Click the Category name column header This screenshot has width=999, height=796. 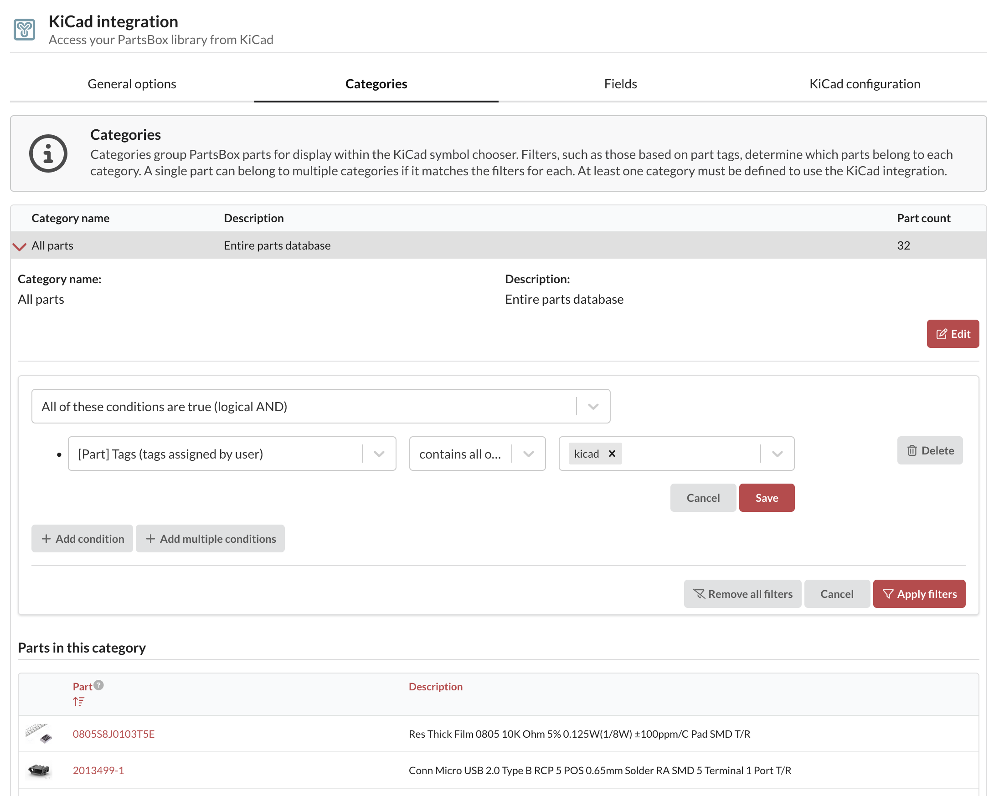coord(71,218)
